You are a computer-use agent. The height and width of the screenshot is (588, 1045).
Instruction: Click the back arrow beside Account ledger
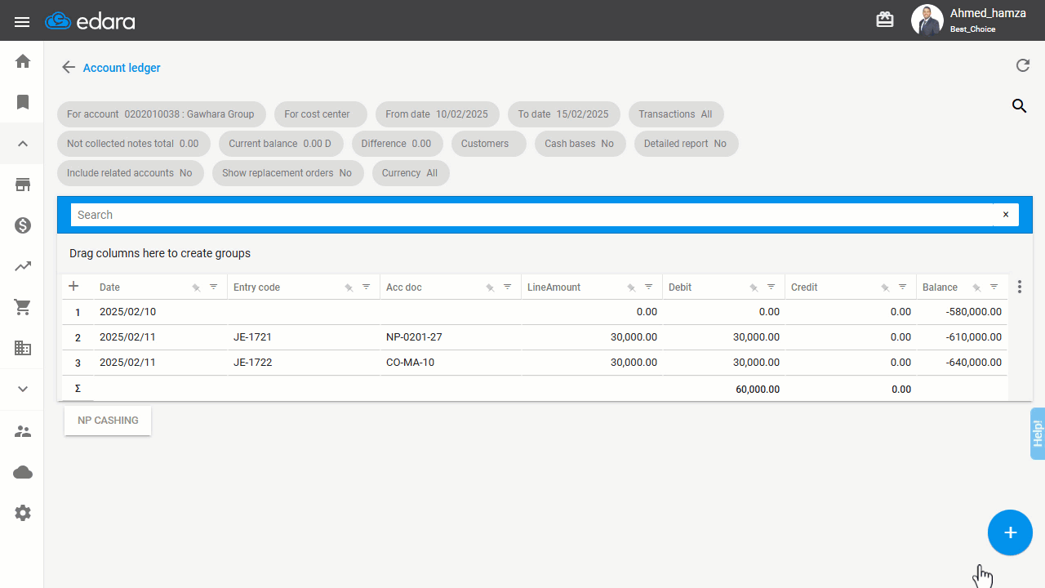pyautogui.click(x=69, y=68)
